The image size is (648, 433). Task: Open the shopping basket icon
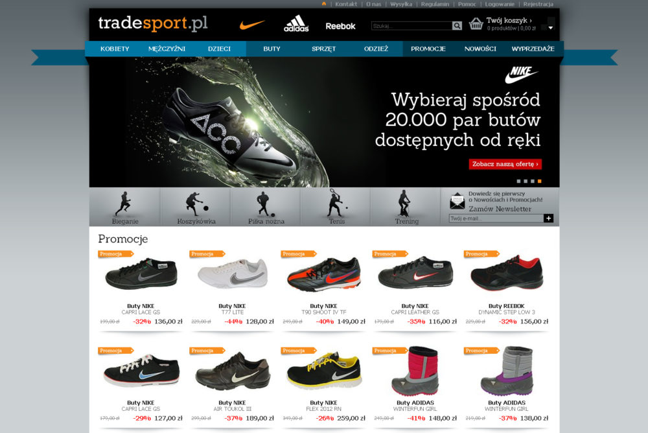pos(476,23)
